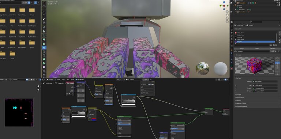
Task: Toggle preview world lighting icon
Action: 278,74
